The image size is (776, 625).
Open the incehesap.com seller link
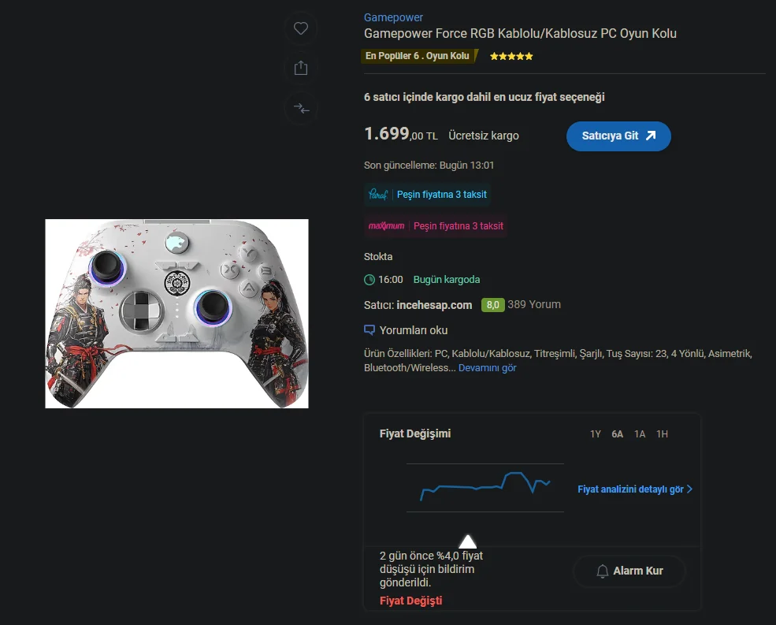(x=434, y=305)
